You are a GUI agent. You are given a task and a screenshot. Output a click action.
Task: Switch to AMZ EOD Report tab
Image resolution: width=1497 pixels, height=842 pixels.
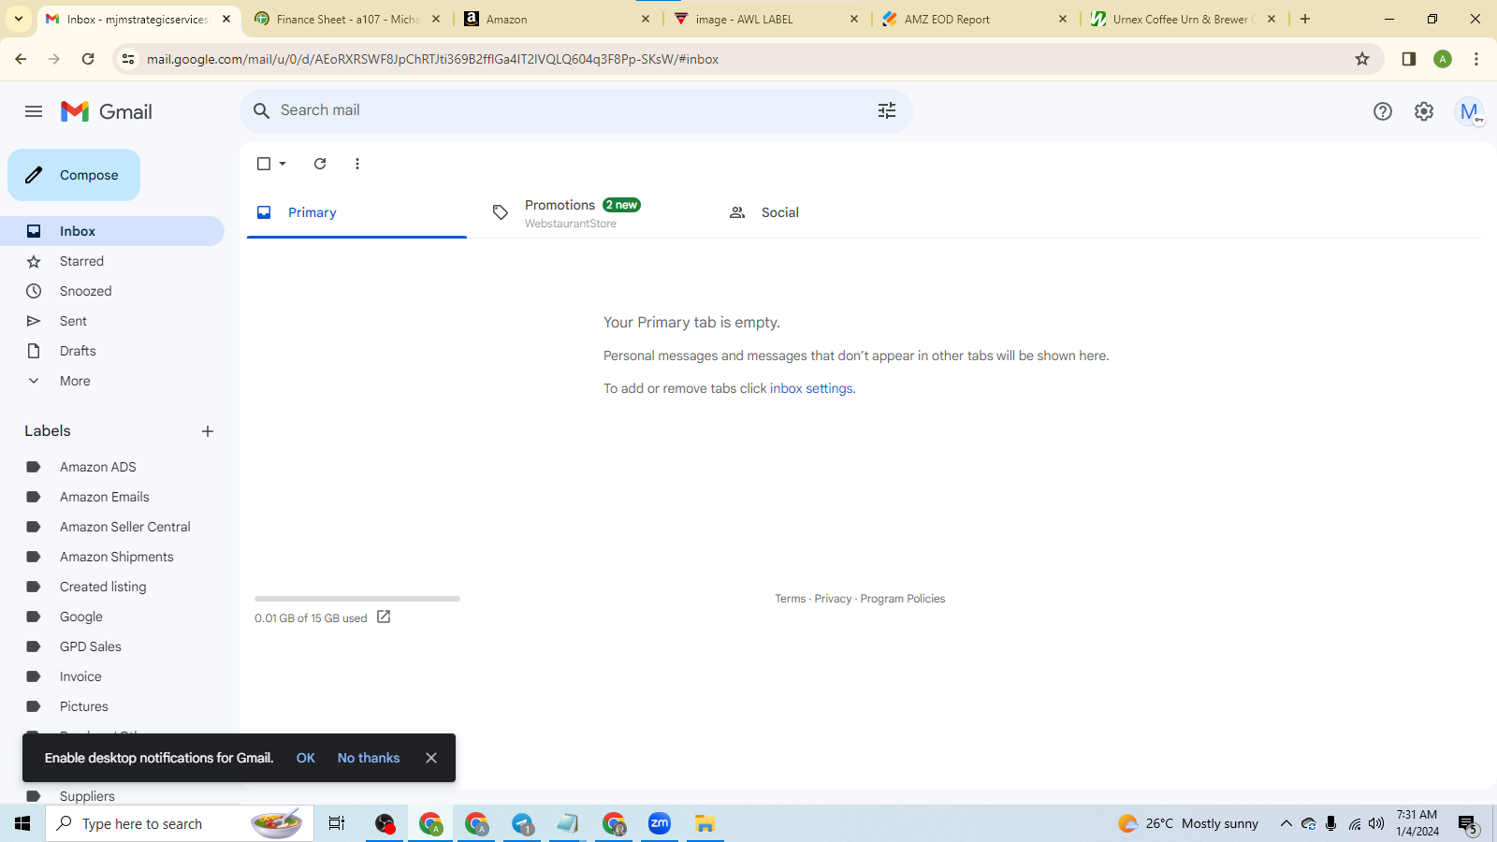point(976,19)
